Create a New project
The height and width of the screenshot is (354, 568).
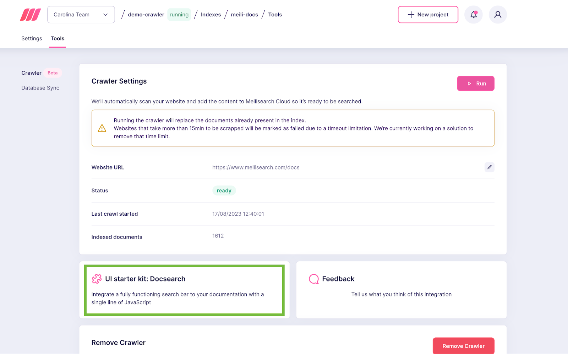pyautogui.click(x=428, y=15)
